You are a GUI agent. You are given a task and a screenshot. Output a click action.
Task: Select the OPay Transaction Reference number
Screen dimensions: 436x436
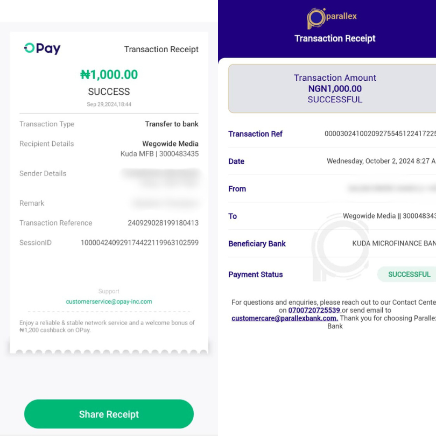[x=163, y=223]
